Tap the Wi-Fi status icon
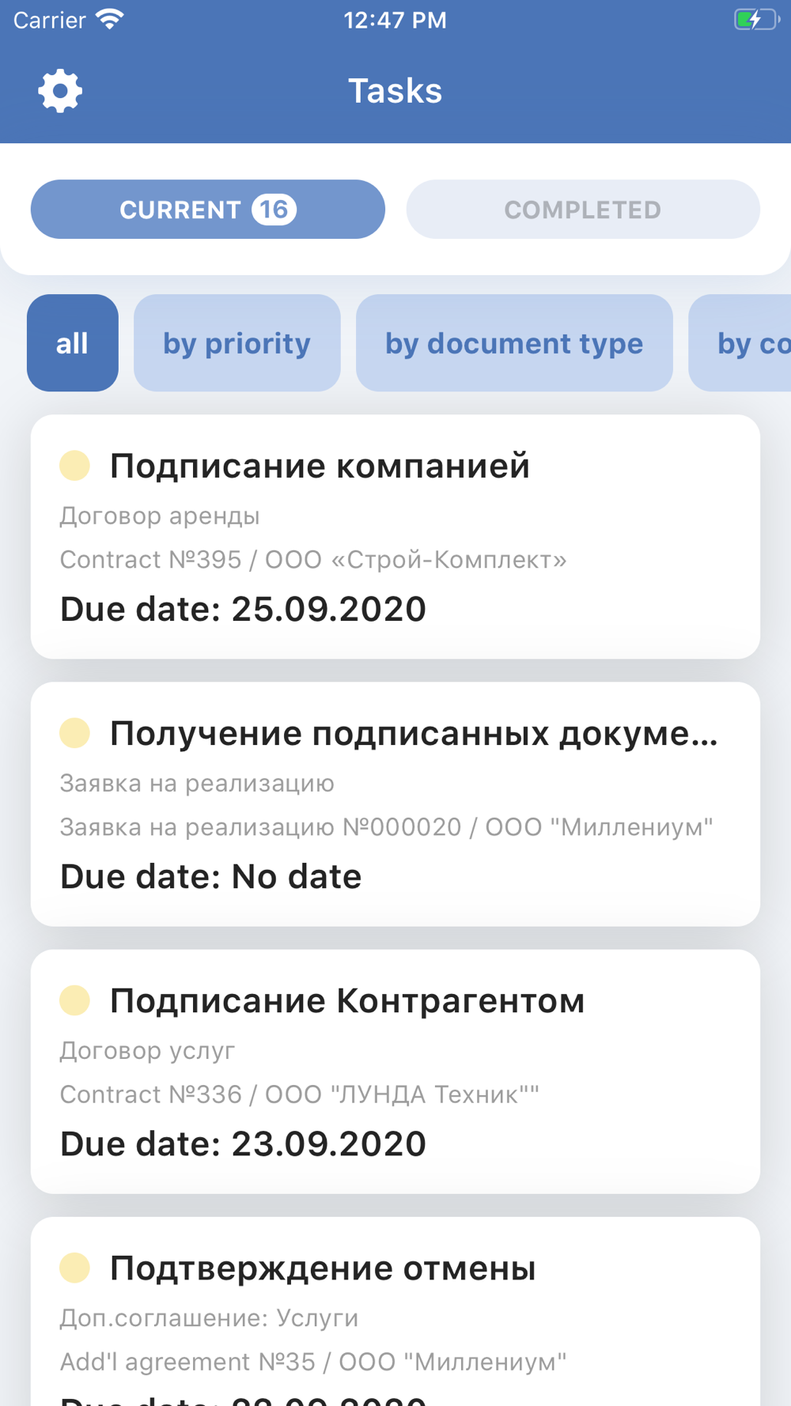This screenshot has height=1406, width=791. [x=110, y=20]
